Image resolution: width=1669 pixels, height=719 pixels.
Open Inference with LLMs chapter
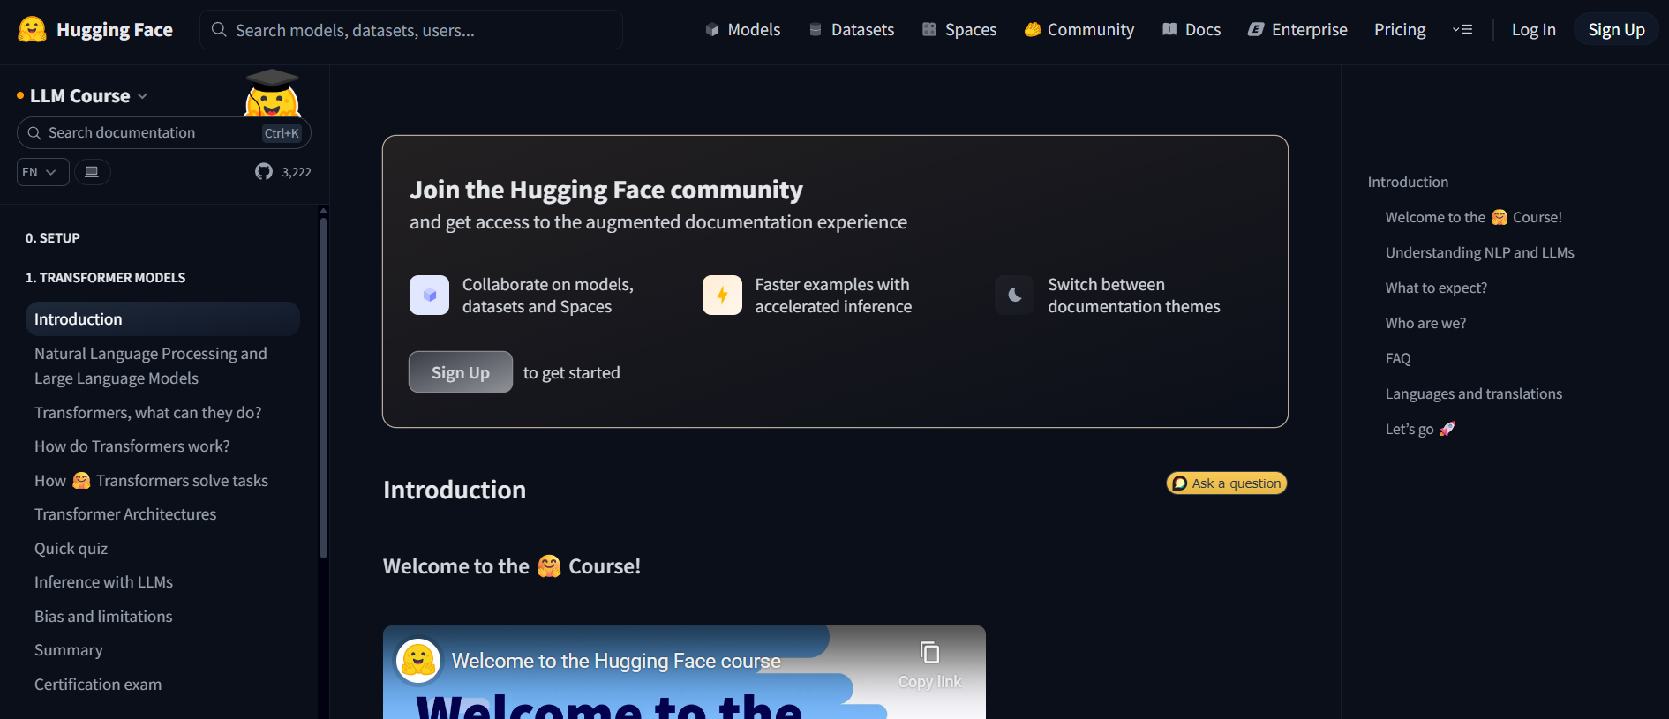pyautogui.click(x=103, y=582)
